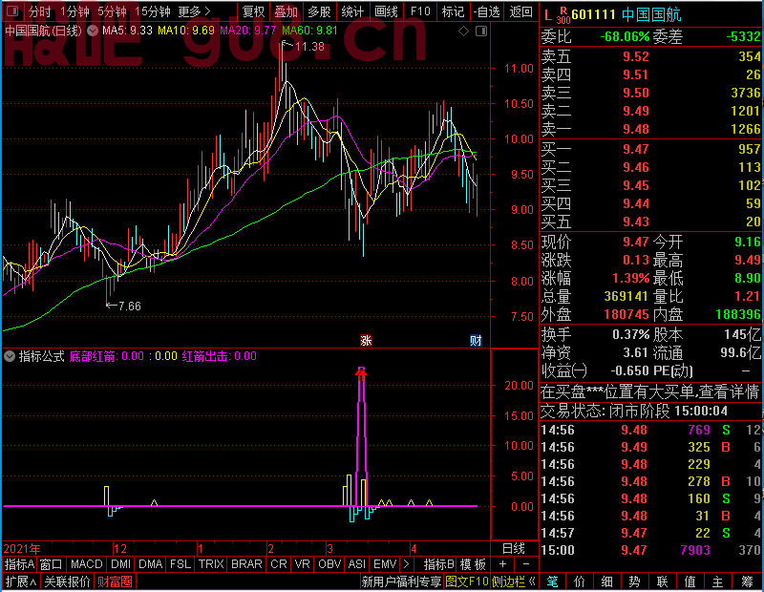This screenshot has height=592, width=764.
Task: Switch to the 分时 intraday view
Action: 39,11
